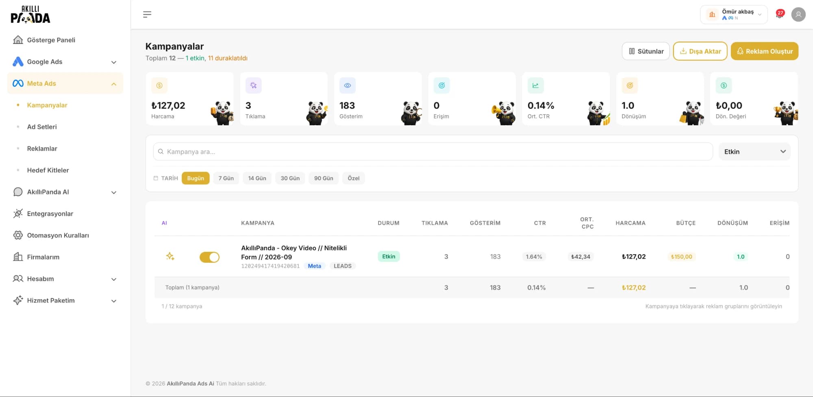Screen dimensions: 813x397
Task: Click the Reklam Oluştur button
Action: coord(765,51)
